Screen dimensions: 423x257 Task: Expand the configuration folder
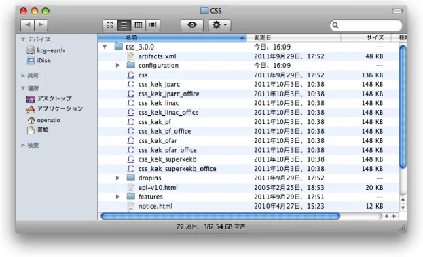point(117,66)
